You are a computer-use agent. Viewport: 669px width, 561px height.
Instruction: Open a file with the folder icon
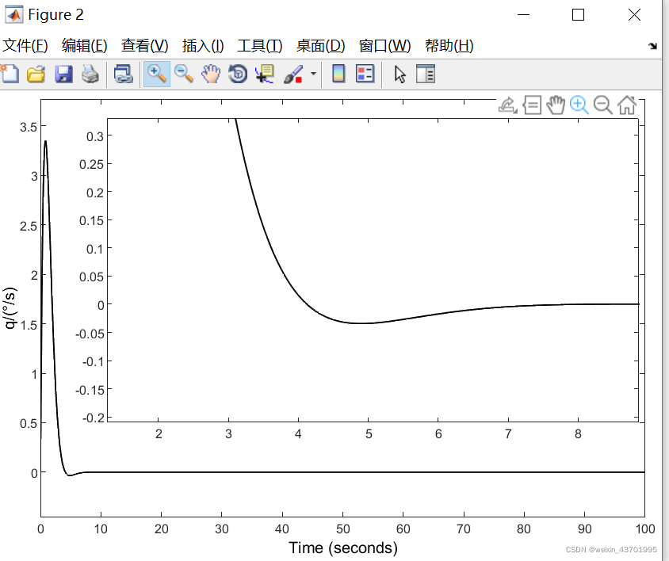tap(36, 74)
